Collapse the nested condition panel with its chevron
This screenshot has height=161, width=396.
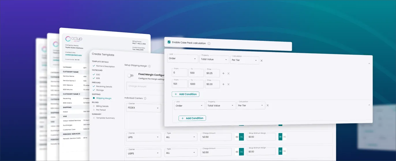click(x=369, y=105)
